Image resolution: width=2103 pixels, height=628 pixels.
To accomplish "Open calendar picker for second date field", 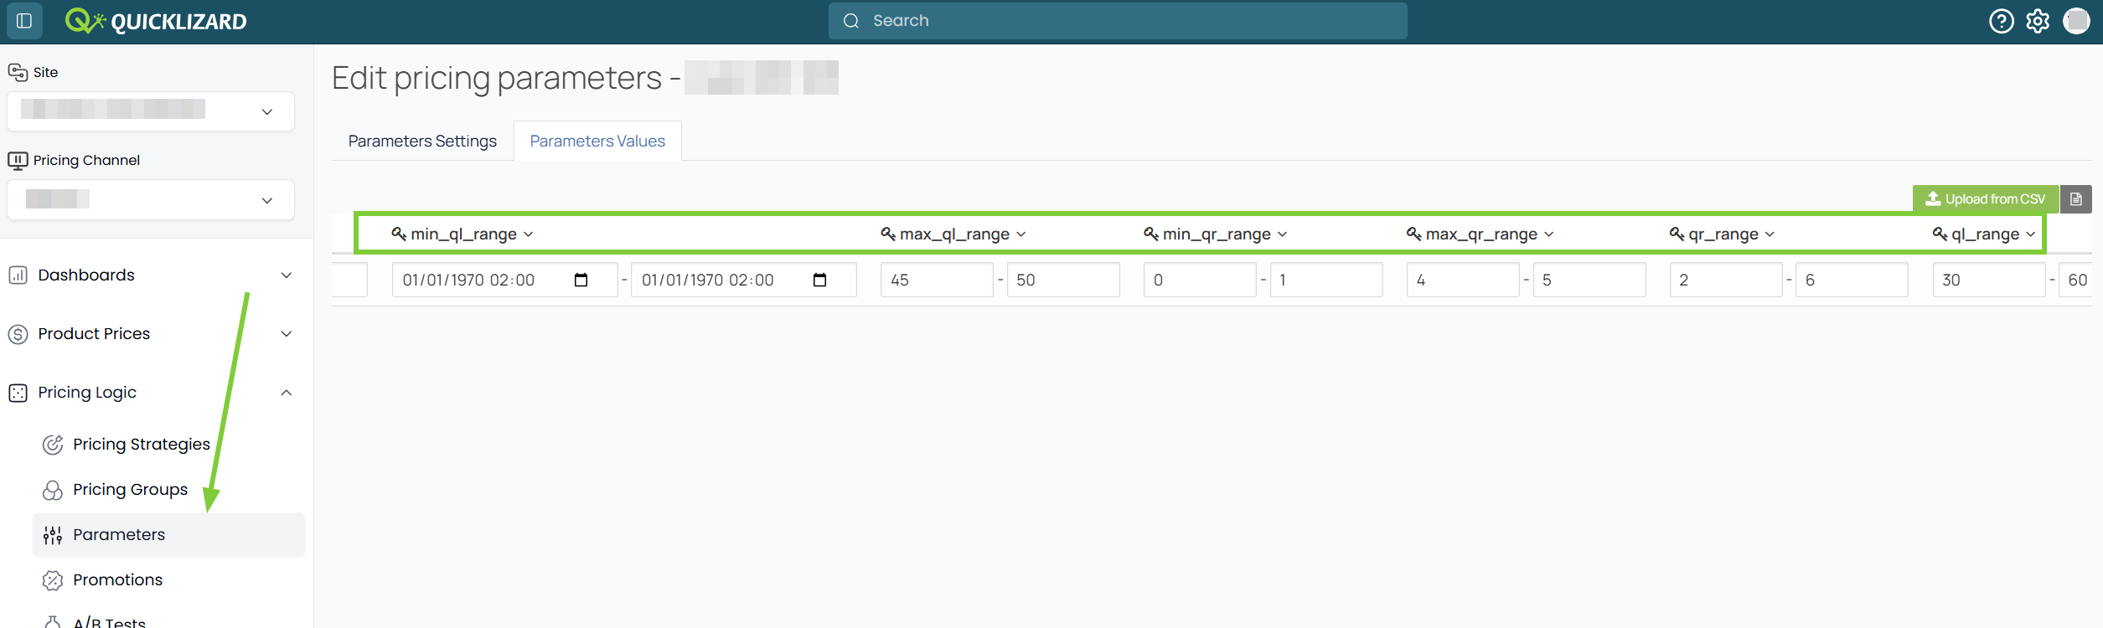I will [x=819, y=280].
